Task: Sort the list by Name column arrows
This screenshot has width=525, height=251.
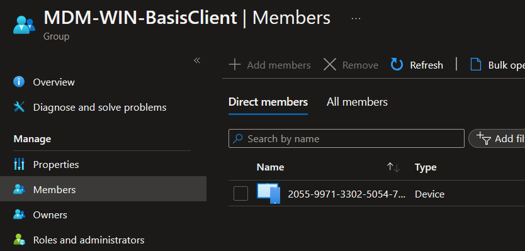Action: point(393,167)
